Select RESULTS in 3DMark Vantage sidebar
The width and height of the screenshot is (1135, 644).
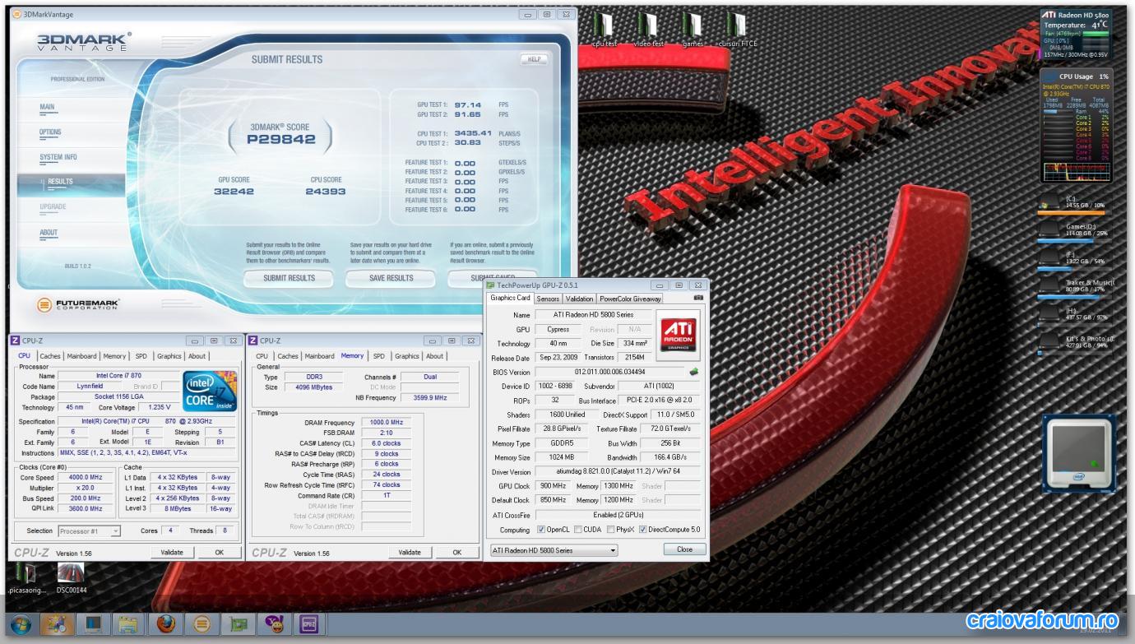pyautogui.click(x=60, y=182)
